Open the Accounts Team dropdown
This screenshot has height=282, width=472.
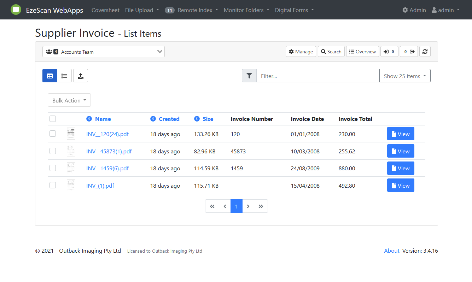tap(104, 52)
